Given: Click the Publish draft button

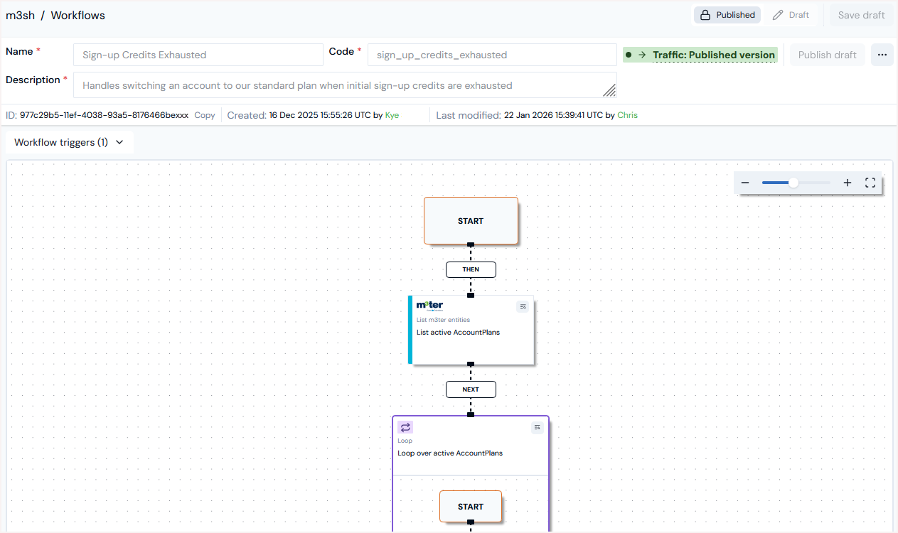Looking at the screenshot, I should tap(828, 55).
